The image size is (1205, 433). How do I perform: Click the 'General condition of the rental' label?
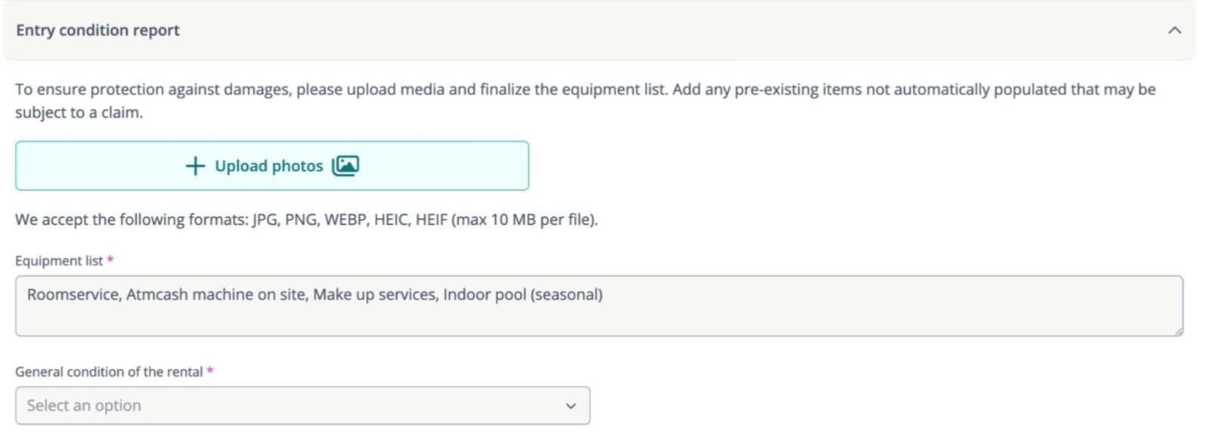click(109, 372)
